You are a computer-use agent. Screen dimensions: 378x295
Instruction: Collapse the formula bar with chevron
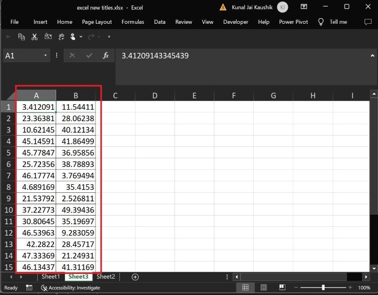pyautogui.click(x=373, y=56)
